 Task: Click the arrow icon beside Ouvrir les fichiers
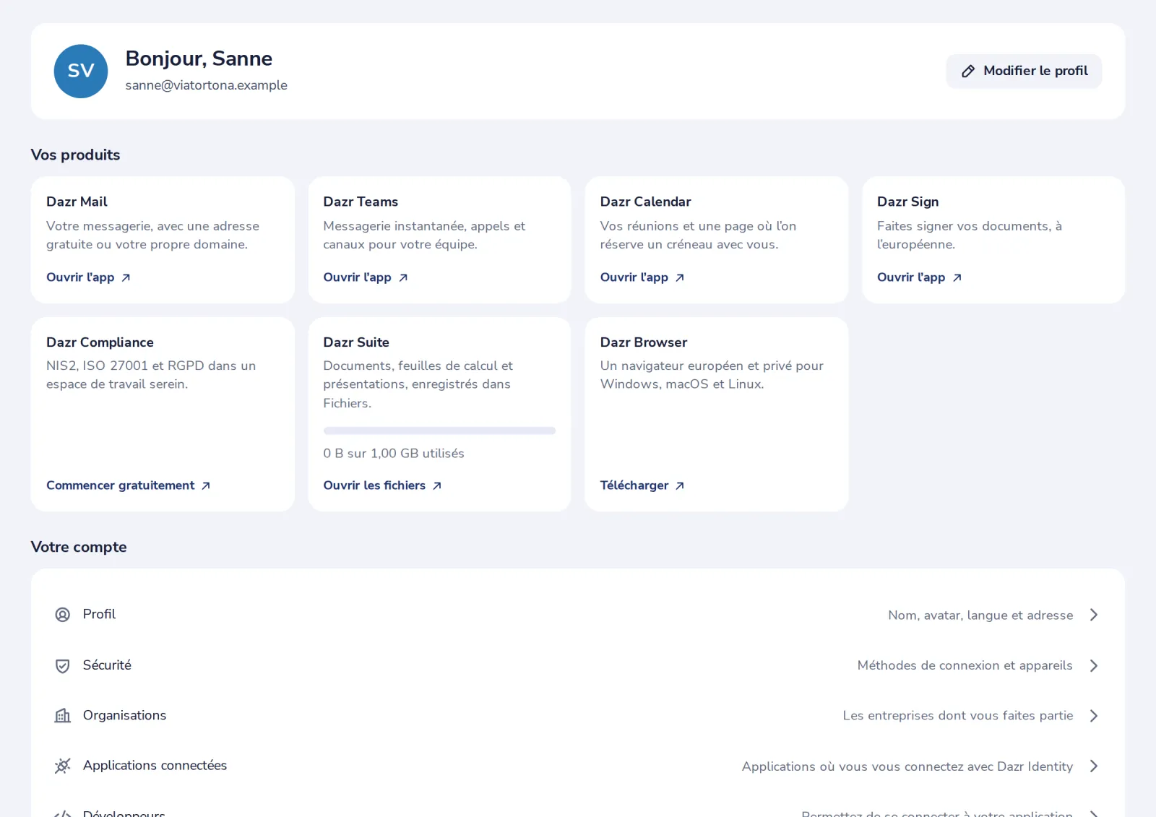(x=437, y=485)
